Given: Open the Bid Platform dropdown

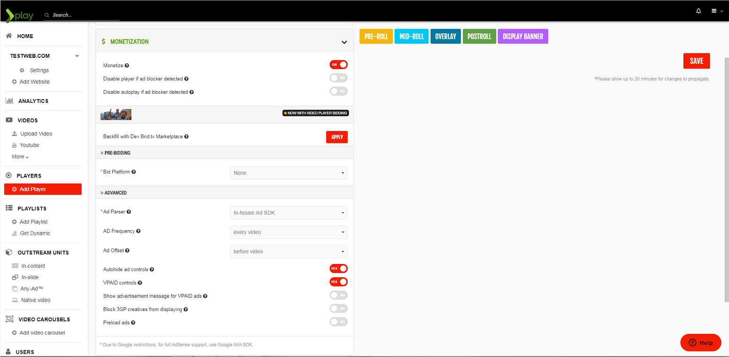Looking at the screenshot, I should pos(288,173).
